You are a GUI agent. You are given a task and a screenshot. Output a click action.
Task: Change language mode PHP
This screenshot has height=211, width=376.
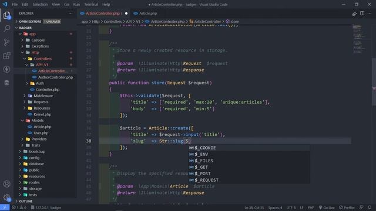pyautogui.click(x=311, y=207)
